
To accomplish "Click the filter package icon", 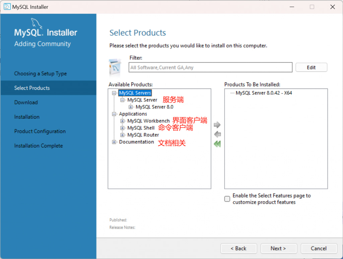I will pos(115,68).
